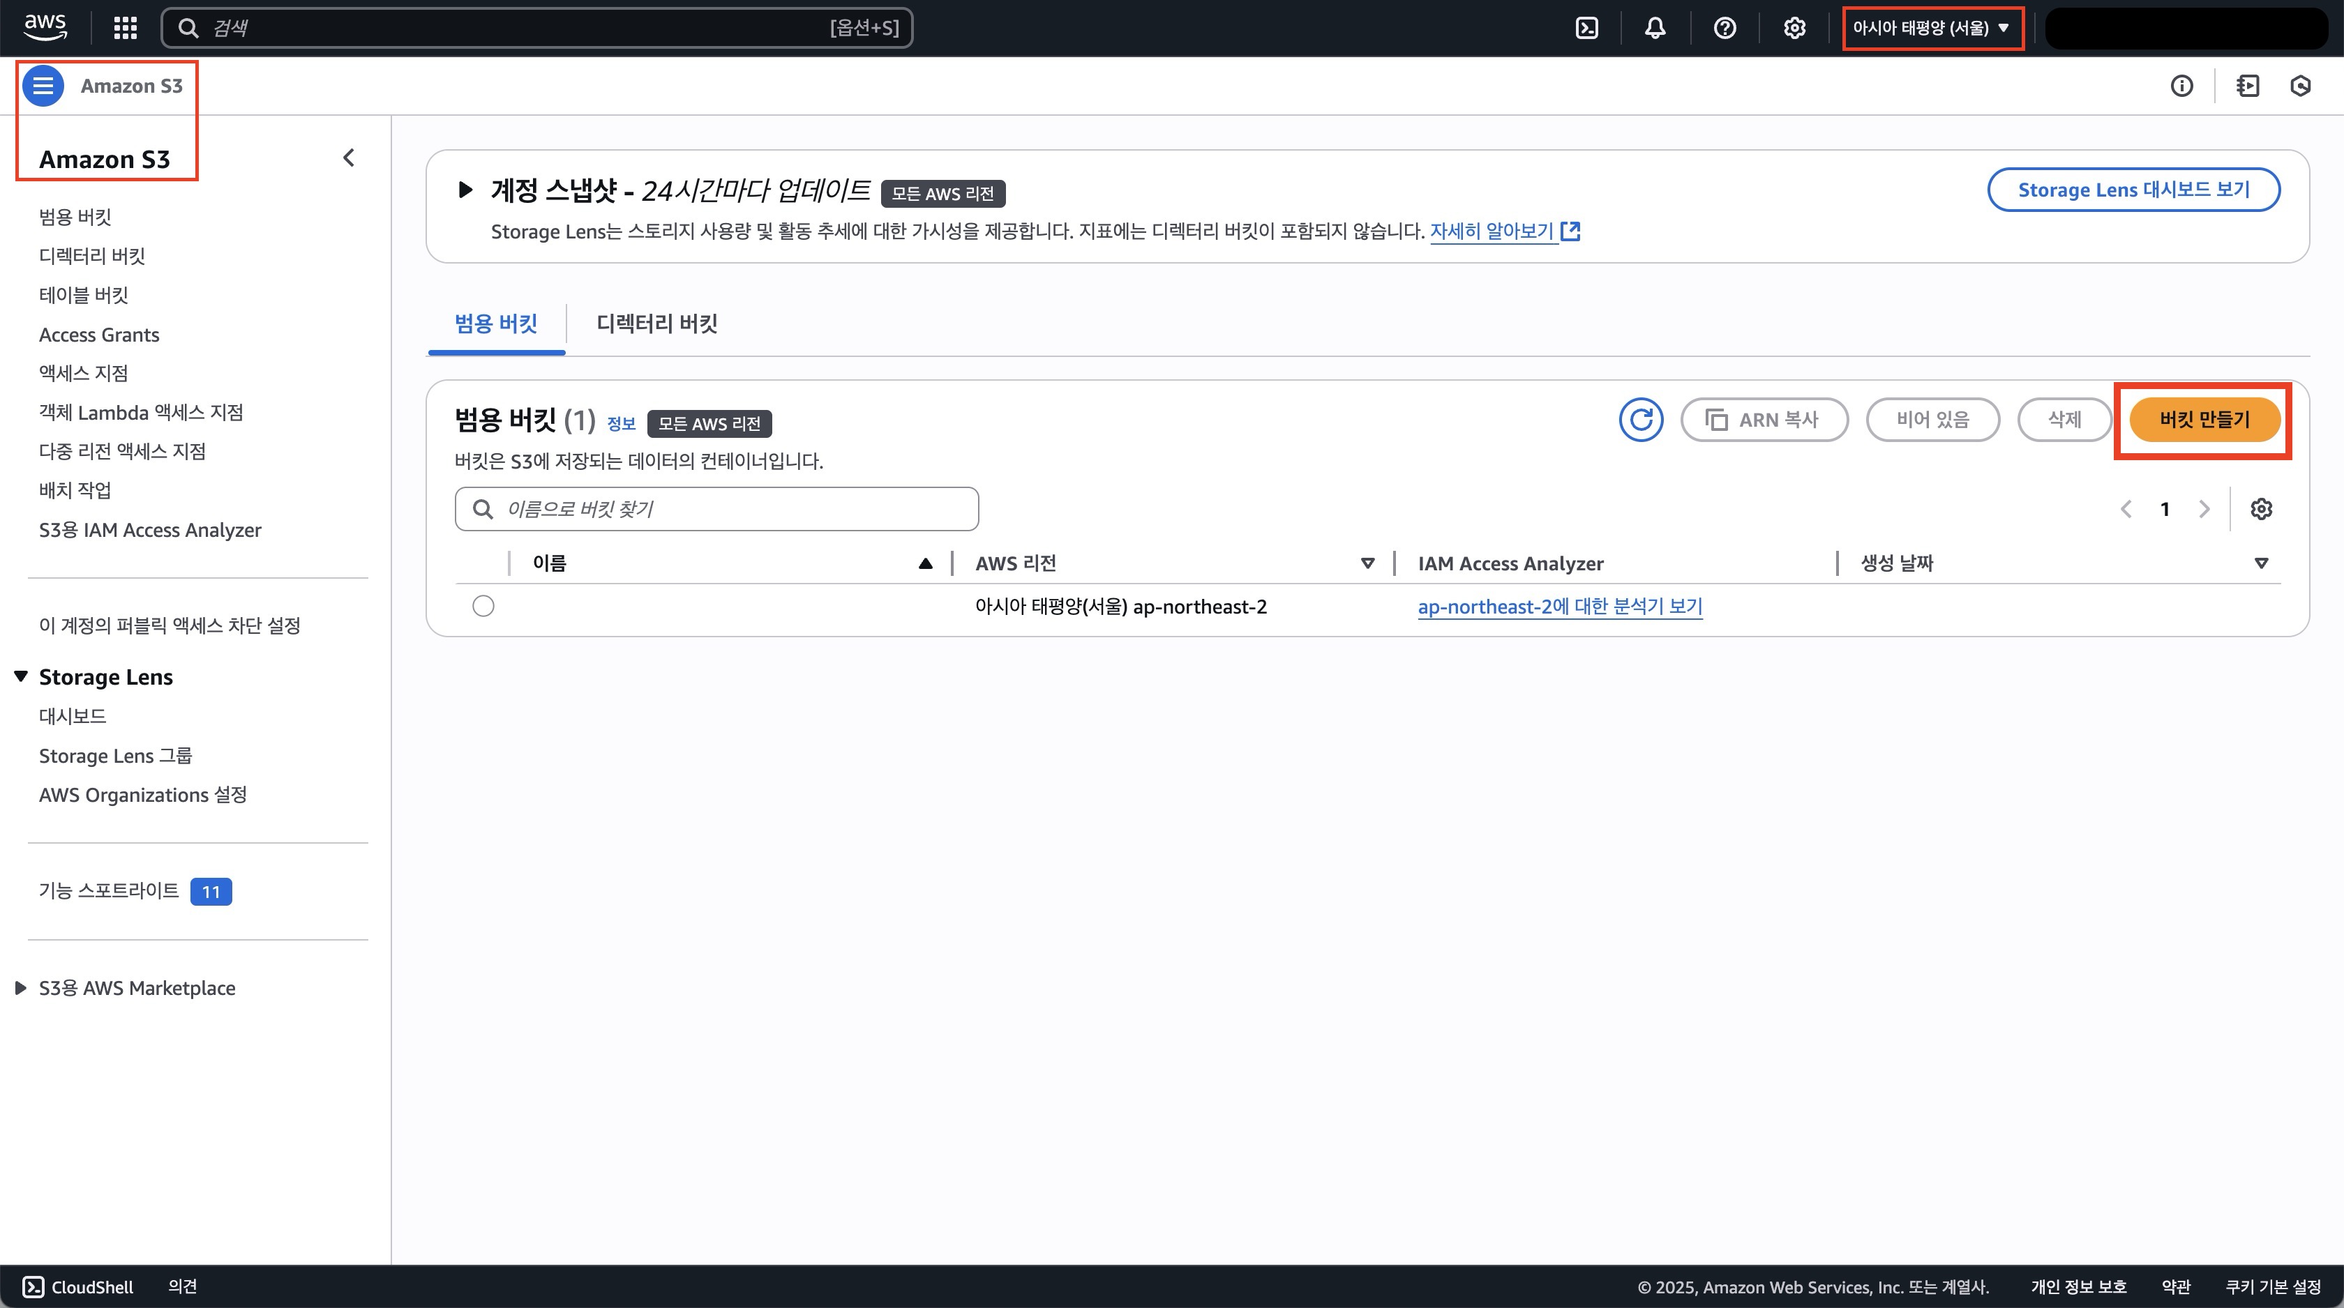
Task: Collapse the Amazon S3 side navigation
Action: [349, 158]
